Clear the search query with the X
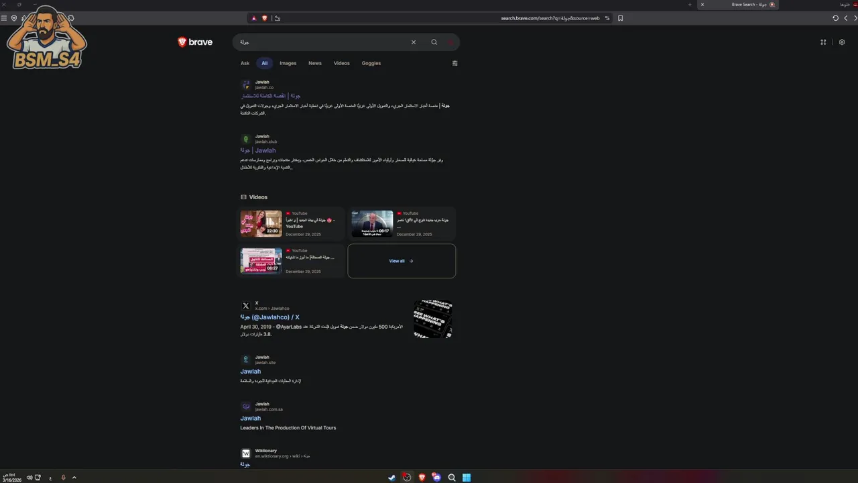The height and width of the screenshot is (483, 858). click(414, 42)
